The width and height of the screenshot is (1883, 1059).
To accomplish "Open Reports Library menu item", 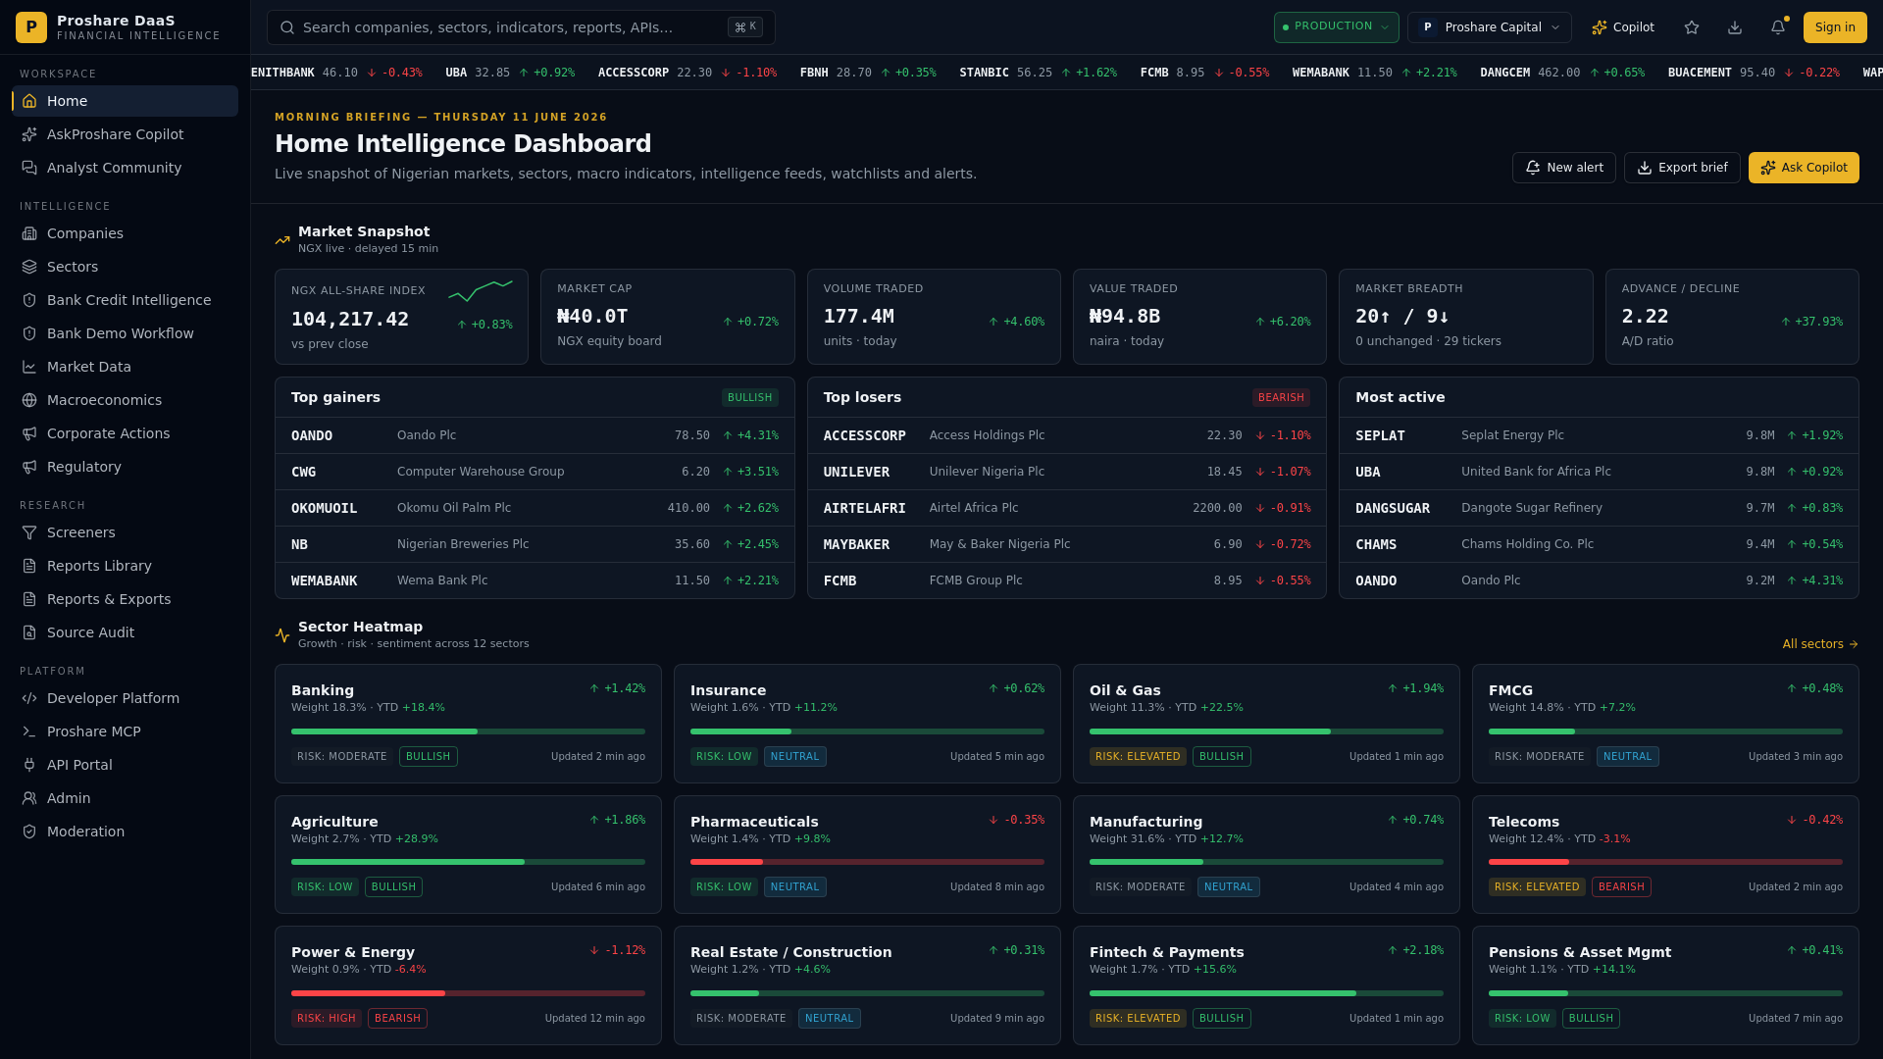I will [x=126, y=566].
